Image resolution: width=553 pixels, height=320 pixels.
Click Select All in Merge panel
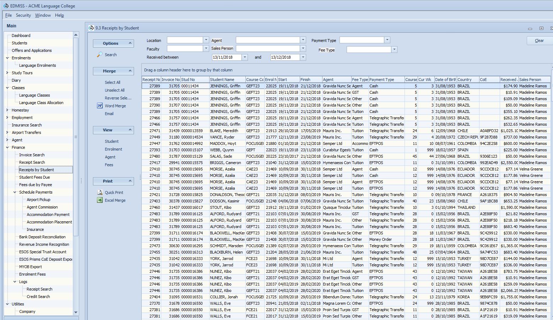(x=112, y=82)
